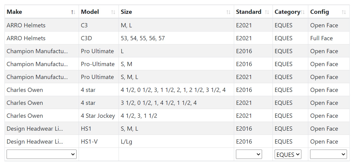Click the Config column sort arrows icon
Viewport: 353px width, 164px height.
pyautogui.click(x=344, y=12)
